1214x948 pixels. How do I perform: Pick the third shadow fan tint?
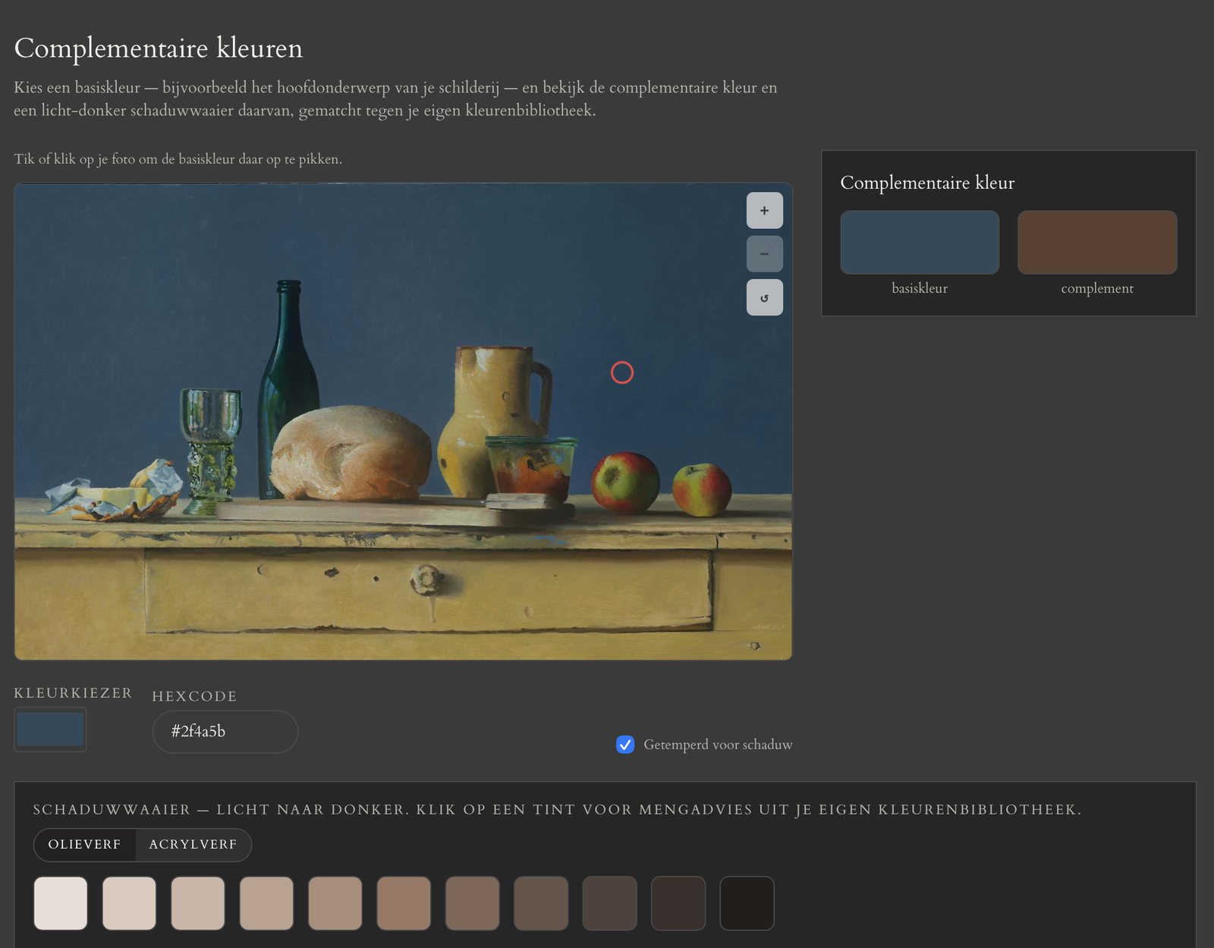coord(198,902)
